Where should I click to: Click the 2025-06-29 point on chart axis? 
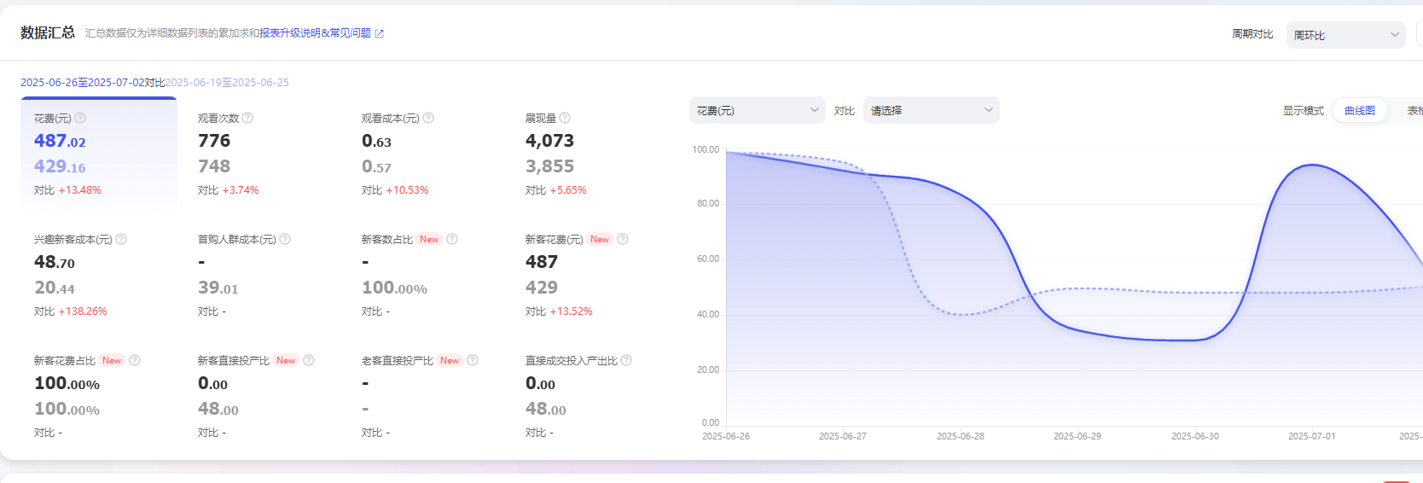tap(1077, 436)
